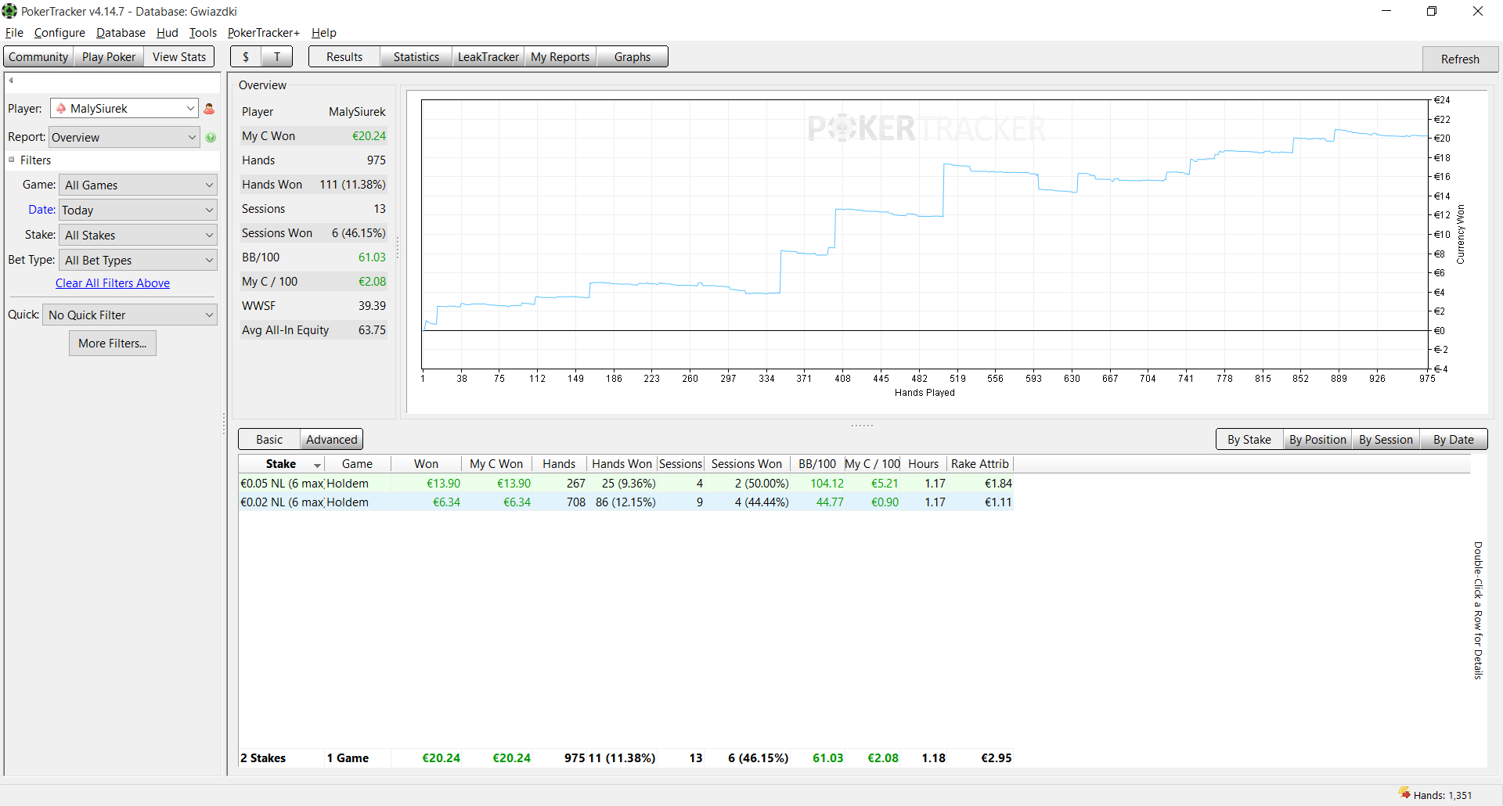Click the Clear All Filters Above link
The height and width of the screenshot is (806, 1503).
click(113, 283)
